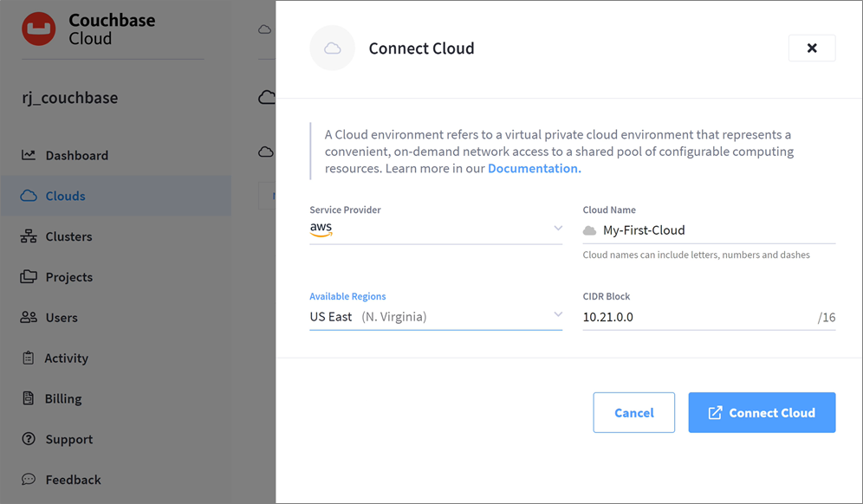
Task: Expand the Available Regions dropdown
Action: [x=436, y=316]
